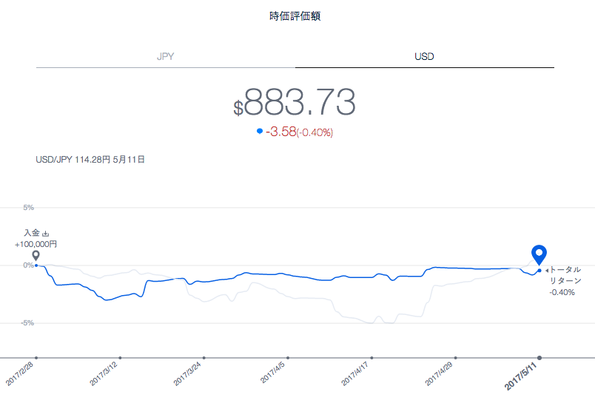The image size is (595, 403).
Task: Click the 時価評価額 heading
Action: pos(295,16)
